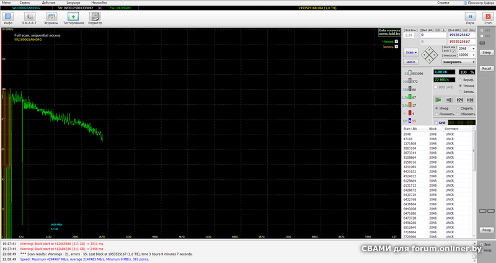This screenshot has width=496, height=263.
Task: Select the Обновить refresh radio option
Action: click(458, 114)
